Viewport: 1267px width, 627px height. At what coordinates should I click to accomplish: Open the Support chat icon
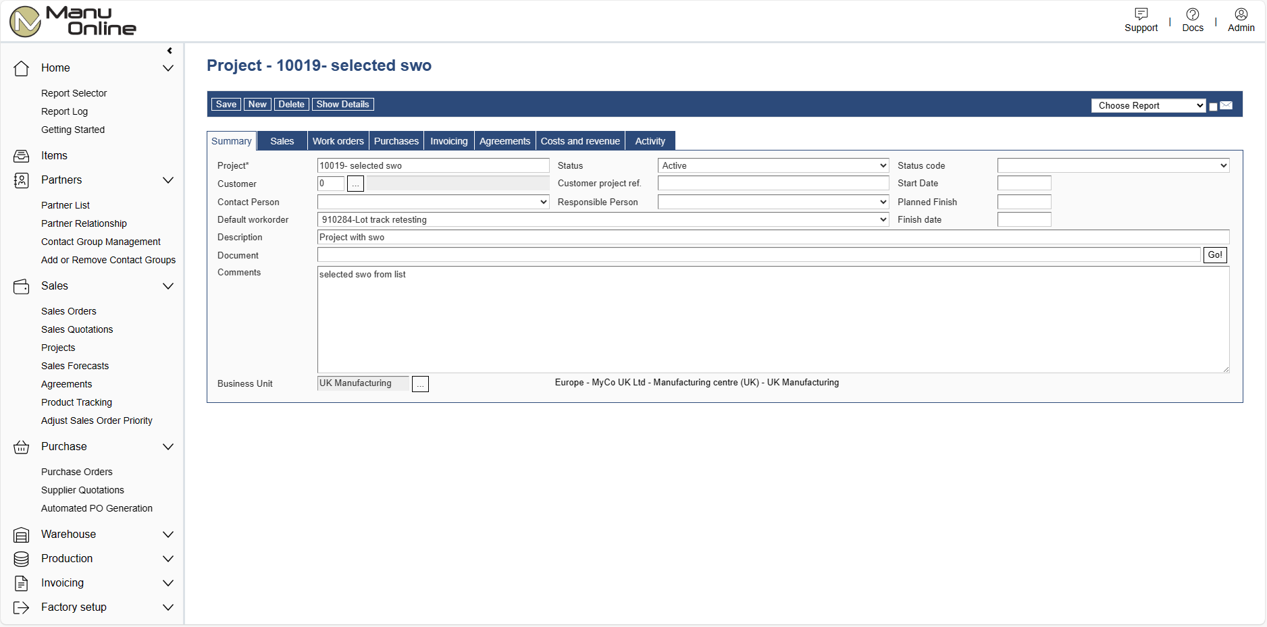1141,14
